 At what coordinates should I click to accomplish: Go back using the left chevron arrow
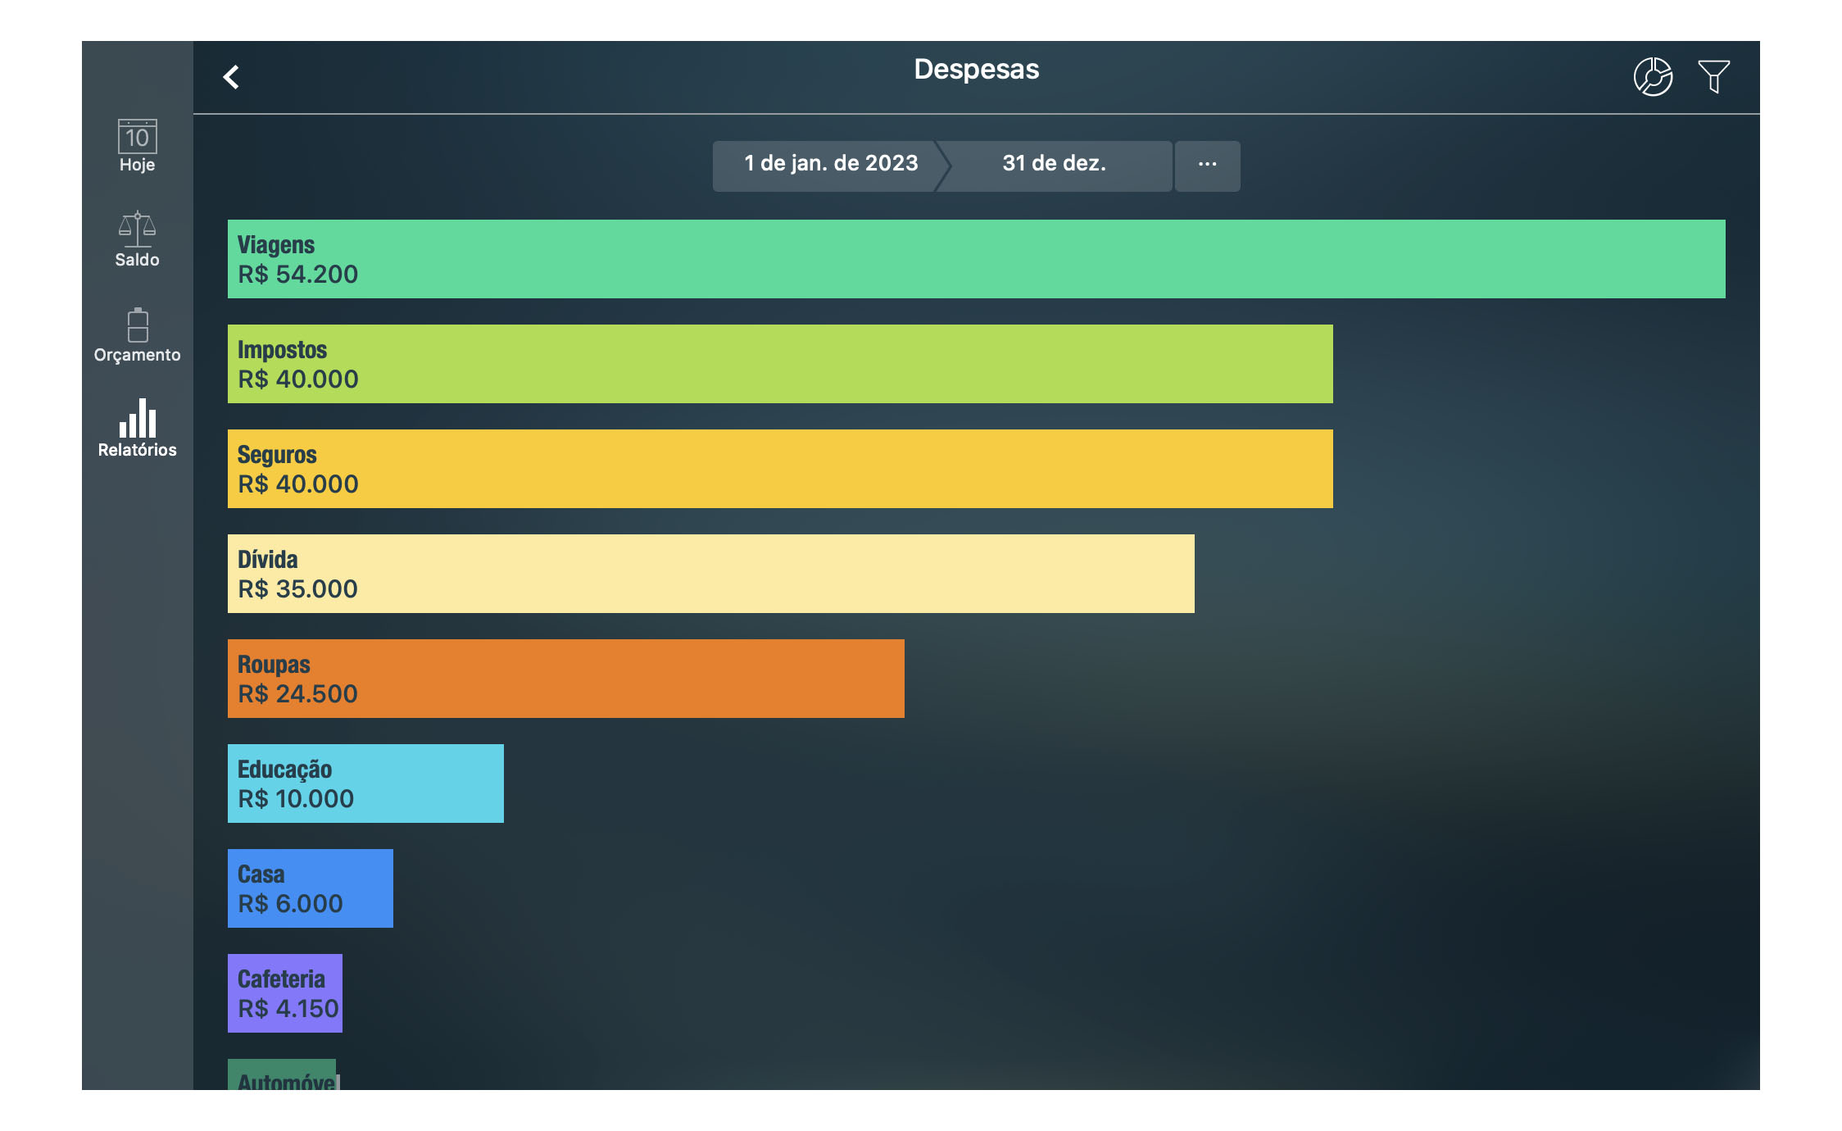coord(232,77)
